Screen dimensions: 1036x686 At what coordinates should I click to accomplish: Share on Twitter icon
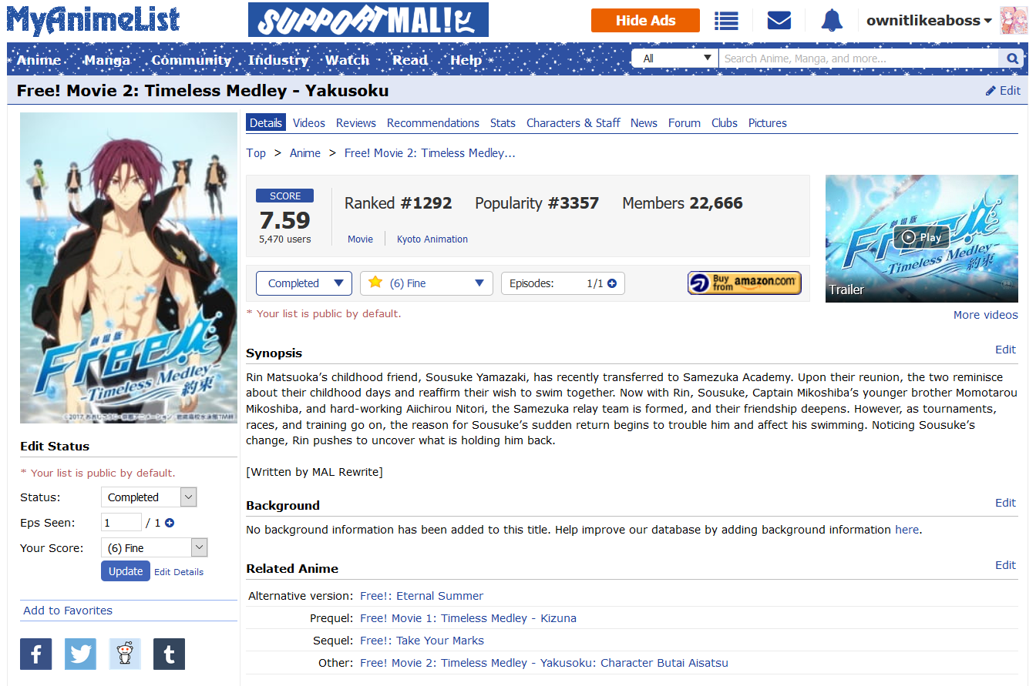80,654
